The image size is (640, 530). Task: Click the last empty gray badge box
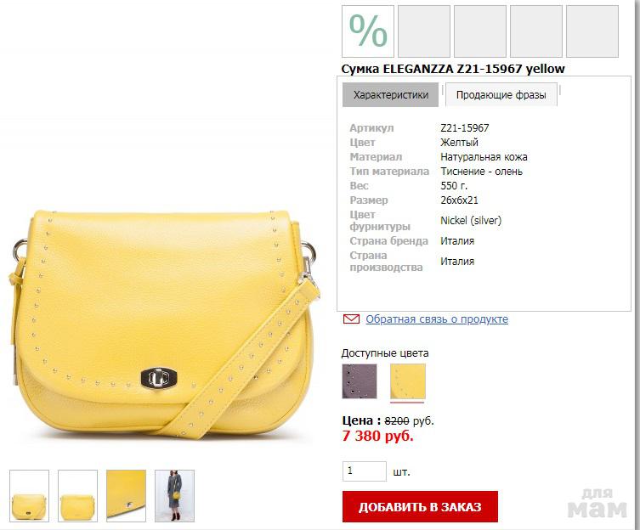tap(592, 31)
